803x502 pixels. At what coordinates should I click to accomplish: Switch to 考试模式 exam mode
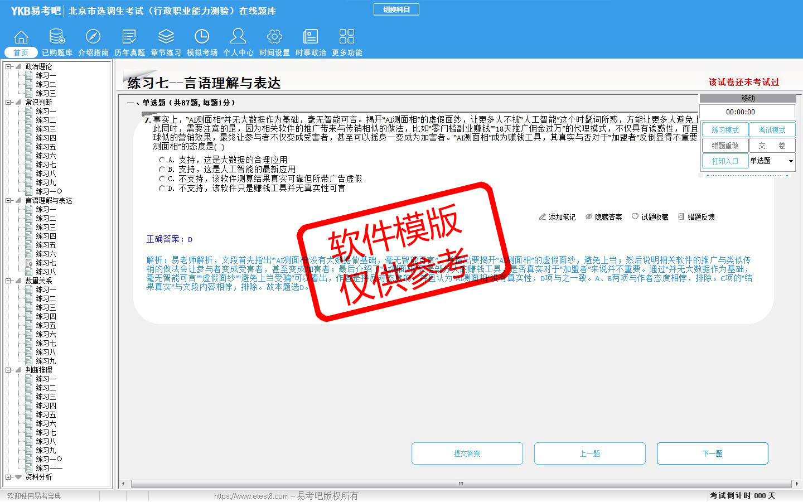(772, 130)
